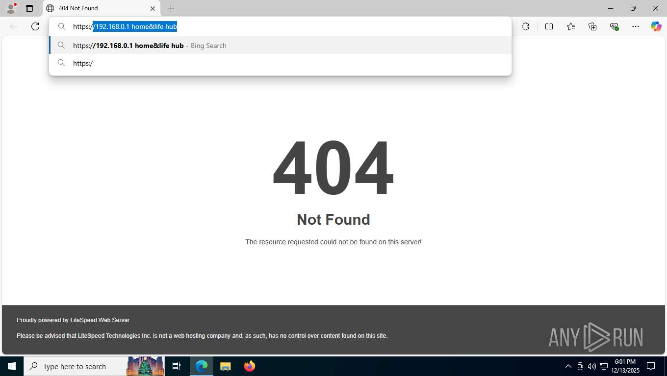Open the Copilot sidebar icon

click(656, 26)
